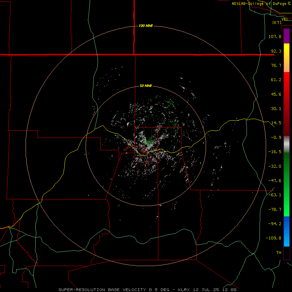Click the -47.6 velocity scale label

click(x=275, y=181)
